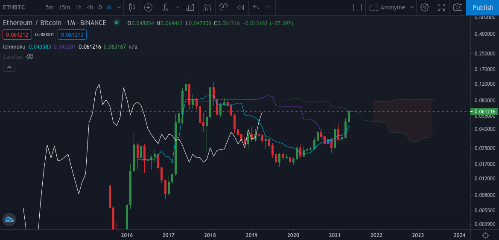Open the candlestick chart type selector
This screenshot has width=499, height=240.
132,7
